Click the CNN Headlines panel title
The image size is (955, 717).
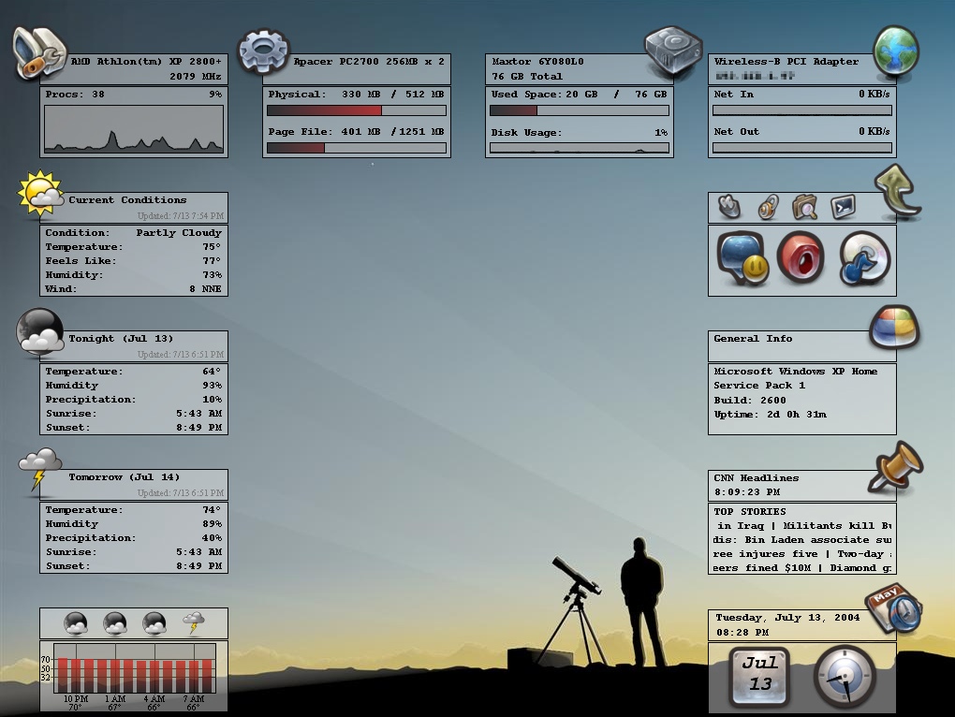(756, 477)
